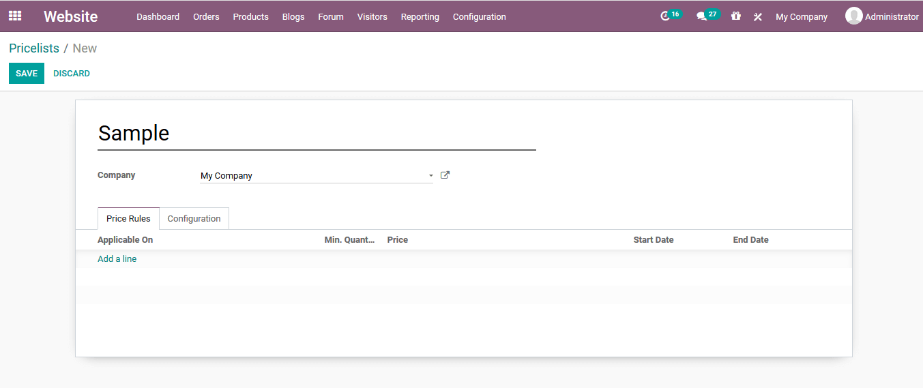Click the Company field label
Screen dimensions: 923x388
(116, 175)
